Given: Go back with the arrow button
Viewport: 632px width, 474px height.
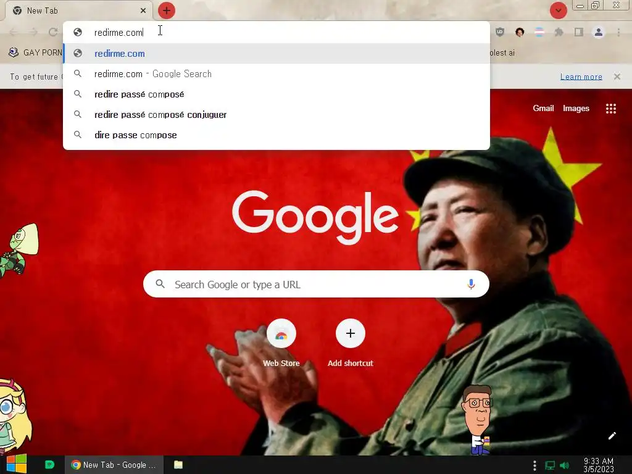Looking at the screenshot, I should coord(14,32).
